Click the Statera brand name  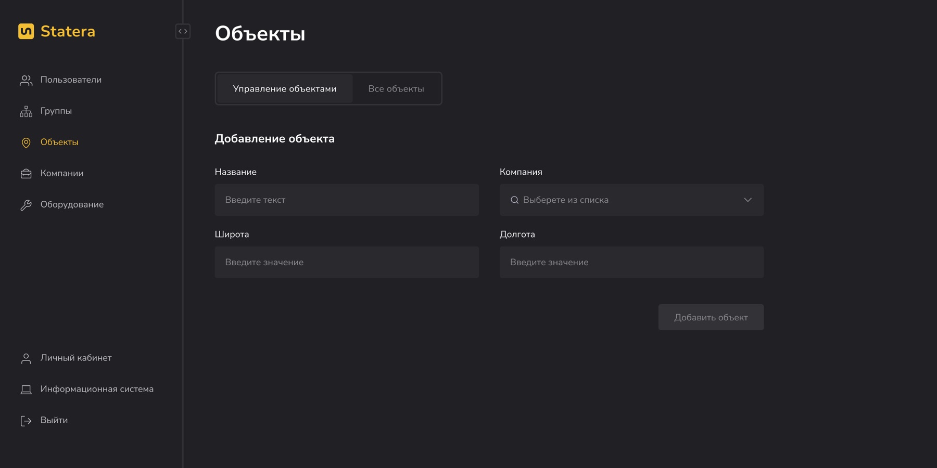68,31
